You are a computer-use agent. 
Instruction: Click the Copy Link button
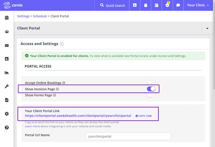click(144, 116)
